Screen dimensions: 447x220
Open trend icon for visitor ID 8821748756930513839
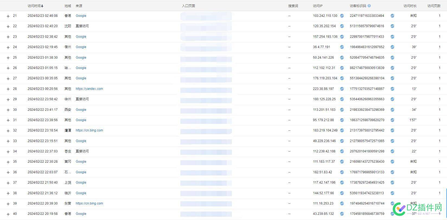tap(392, 68)
